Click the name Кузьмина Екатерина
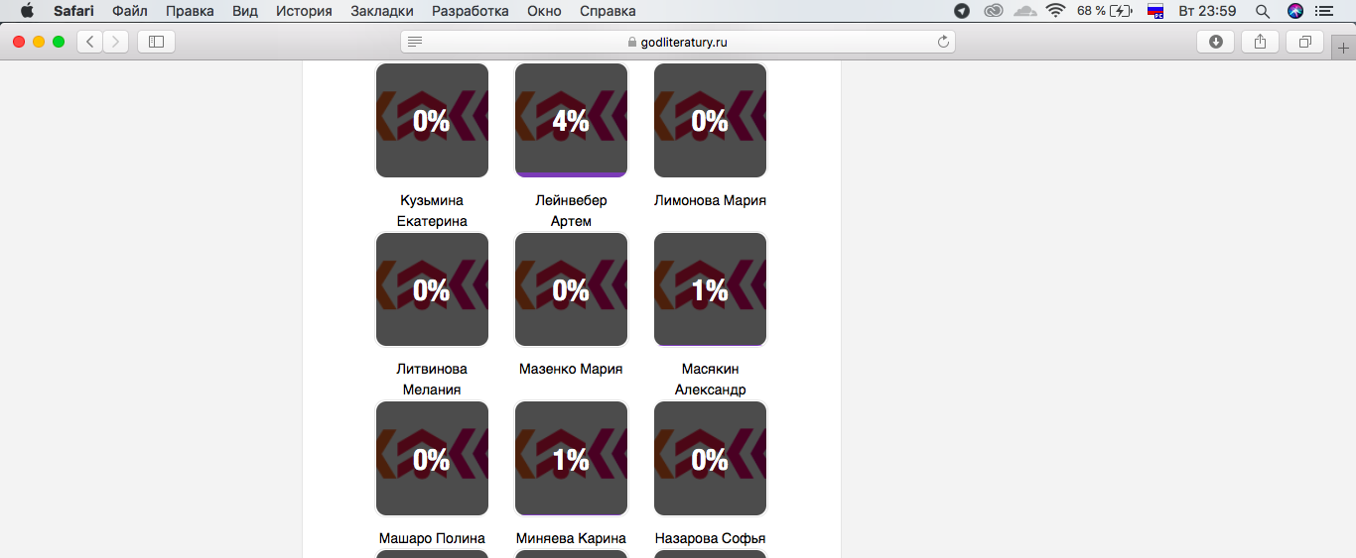The width and height of the screenshot is (1356, 558). point(432,211)
